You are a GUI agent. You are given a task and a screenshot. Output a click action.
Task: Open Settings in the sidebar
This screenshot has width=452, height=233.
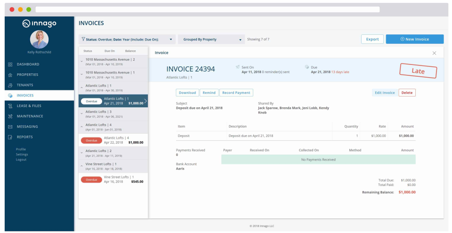point(22,154)
